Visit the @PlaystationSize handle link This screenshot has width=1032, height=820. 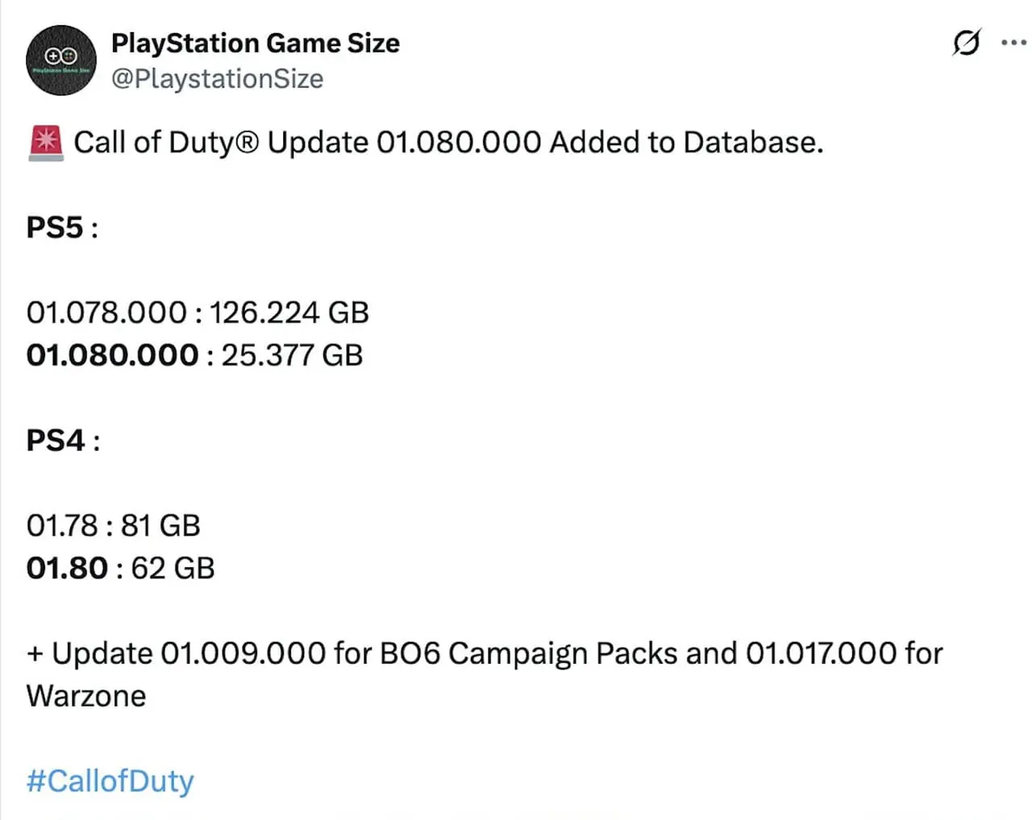pyautogui.click(x=217, y=79)
